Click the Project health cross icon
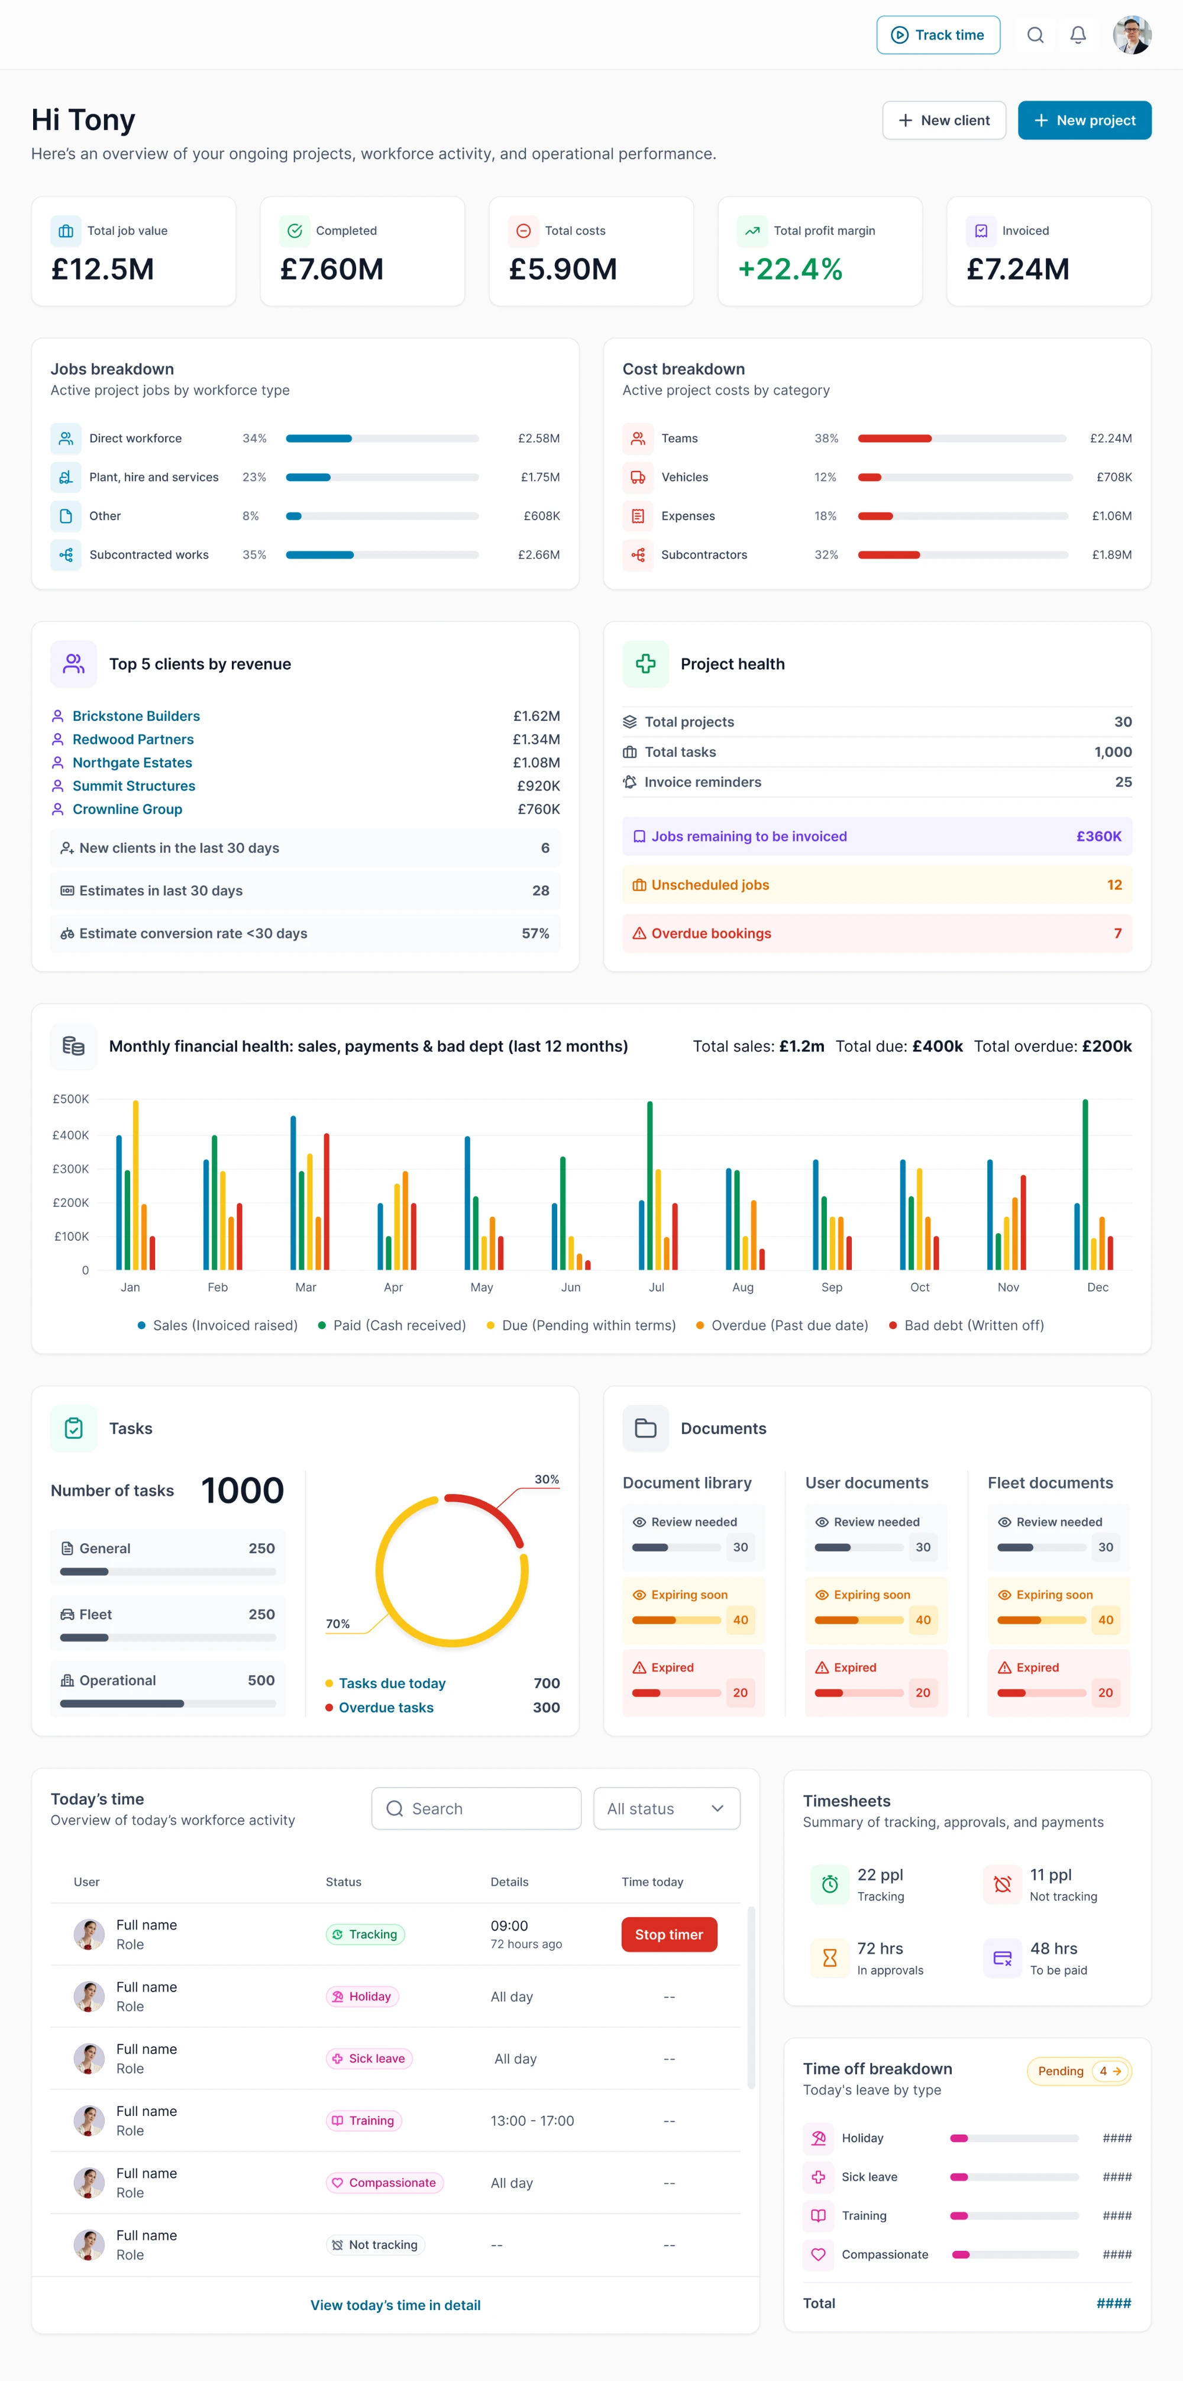Screen dimensions: 1183x2381 [645, 664]
